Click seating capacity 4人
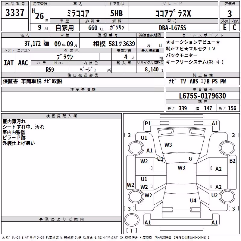The image size is (241, 241). [x=130, y=57]
